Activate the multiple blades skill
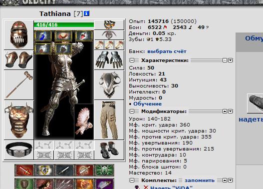Viewport: 263px width, 189px height. click(x=64, y=183)
